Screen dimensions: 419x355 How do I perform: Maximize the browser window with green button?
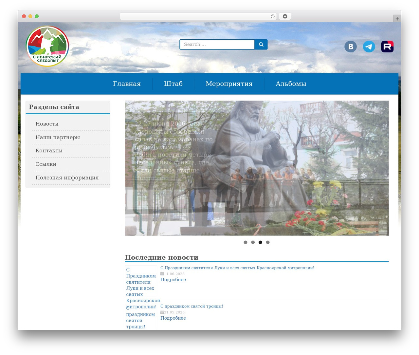(37, 16)
